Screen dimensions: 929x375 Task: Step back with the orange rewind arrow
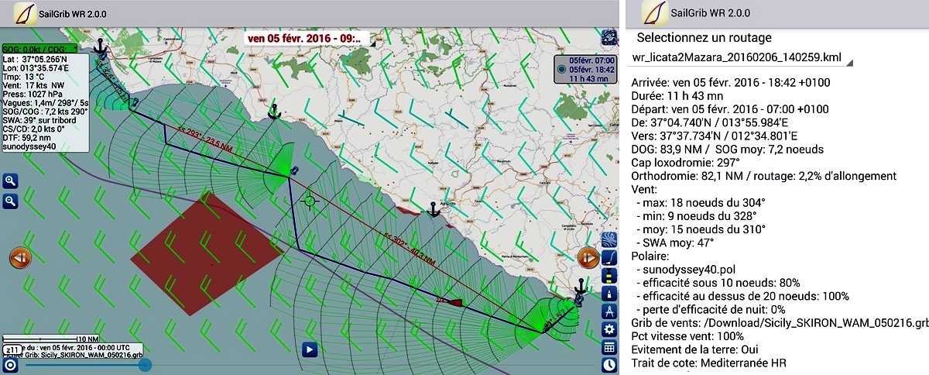coord(20,258)
